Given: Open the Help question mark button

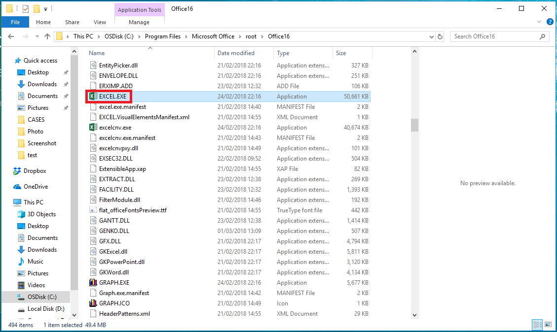Looking at the screenshot, I should tap(550, 22).
